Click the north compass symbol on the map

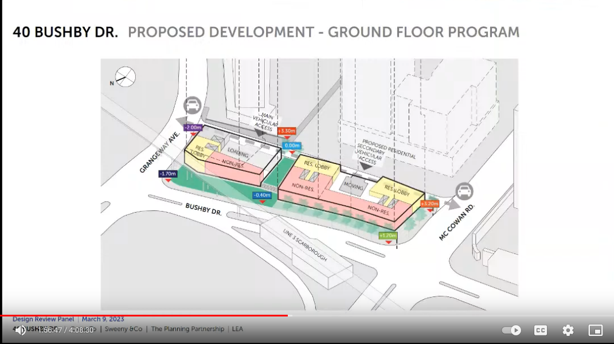(124, 76)
